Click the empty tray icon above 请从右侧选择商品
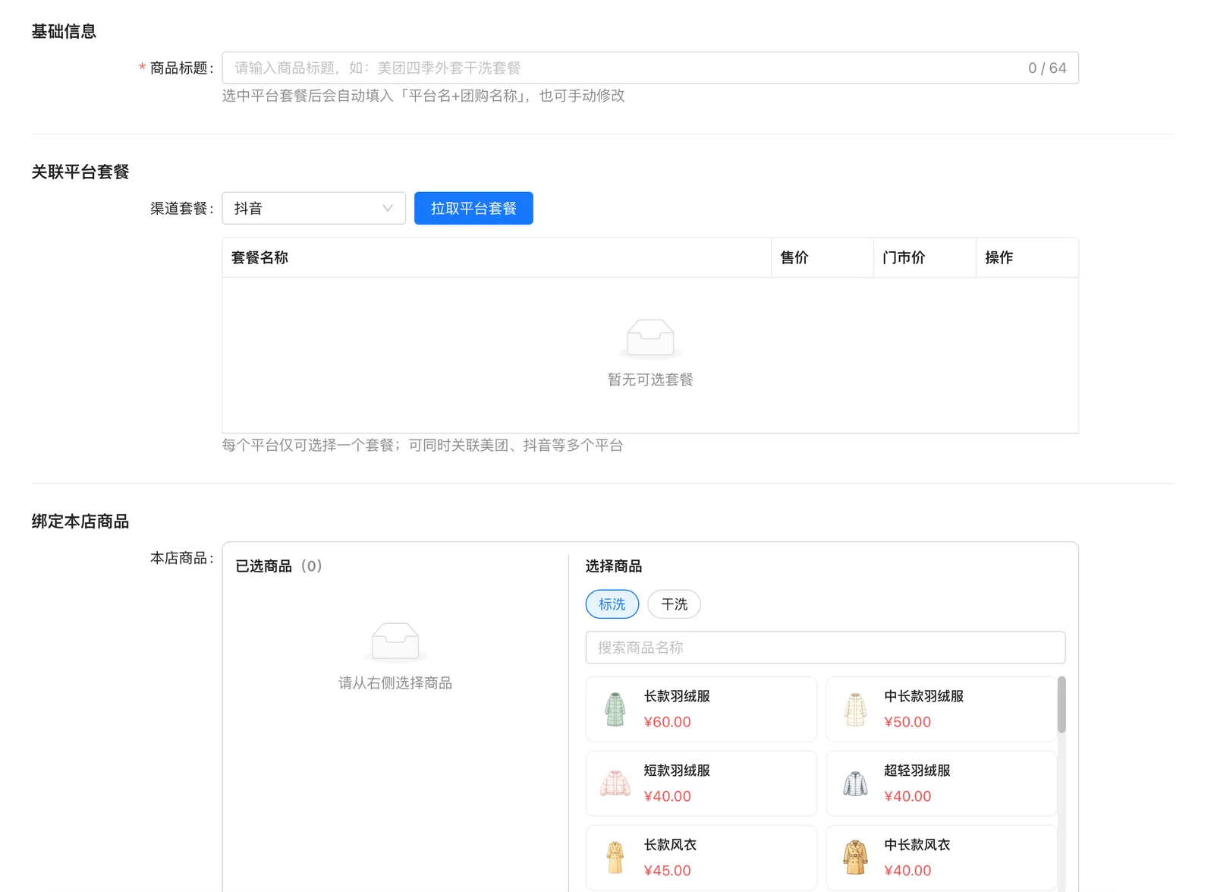The height and width of the screenshot is (892, 1214). coord(395,642)
